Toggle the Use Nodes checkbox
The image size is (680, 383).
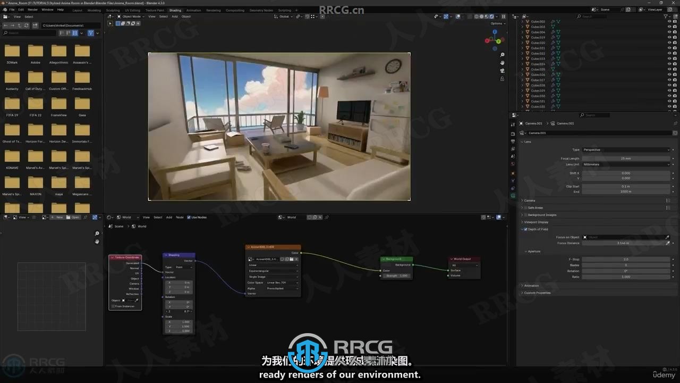click(x=189, y=217)
